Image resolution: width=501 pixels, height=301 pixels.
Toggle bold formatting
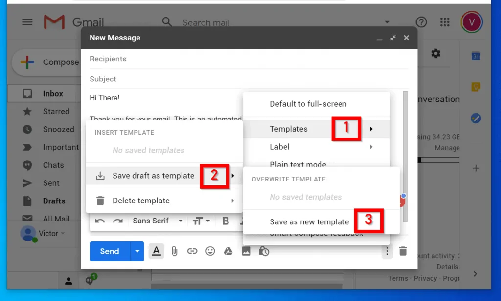click(x=226, y=221)
